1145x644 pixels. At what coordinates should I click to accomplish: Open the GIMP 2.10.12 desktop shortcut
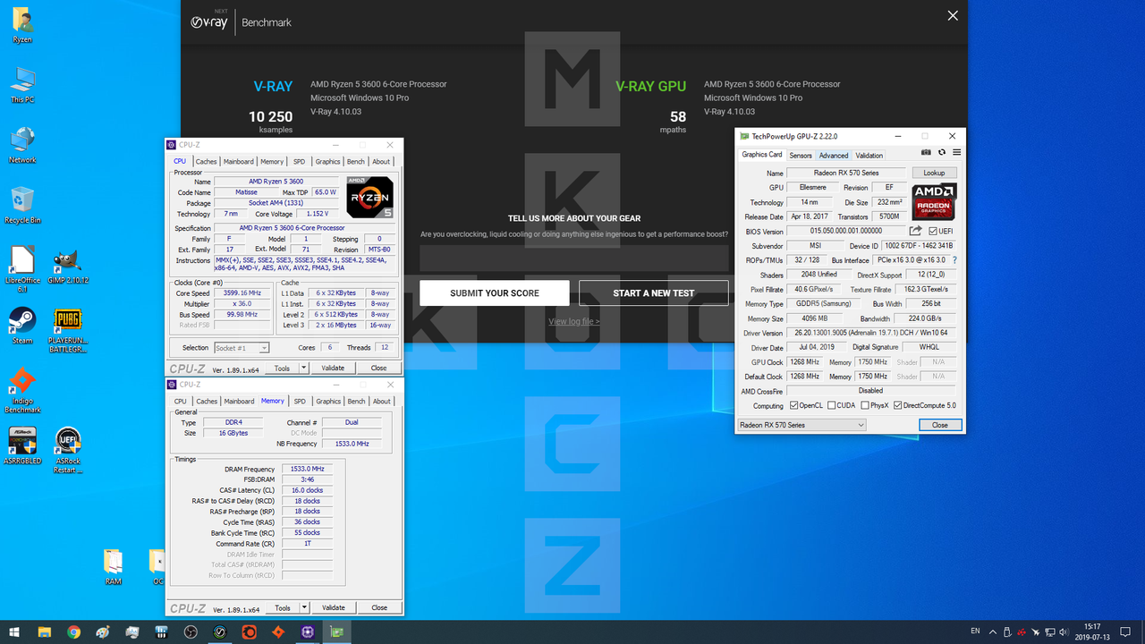(69, 267)
